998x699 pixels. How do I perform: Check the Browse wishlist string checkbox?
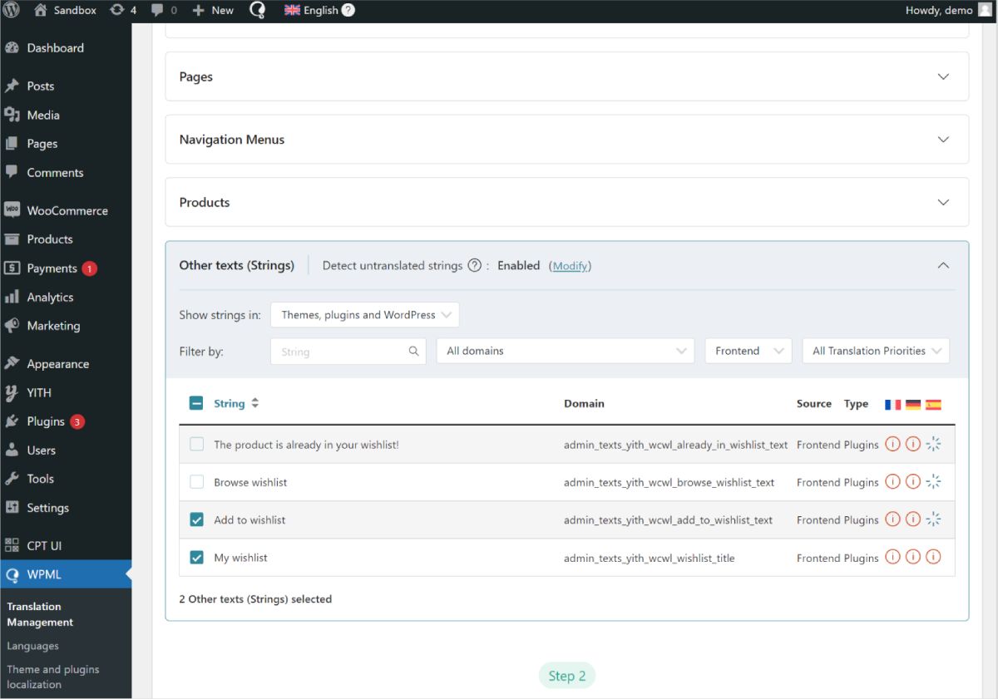[196, 482]
